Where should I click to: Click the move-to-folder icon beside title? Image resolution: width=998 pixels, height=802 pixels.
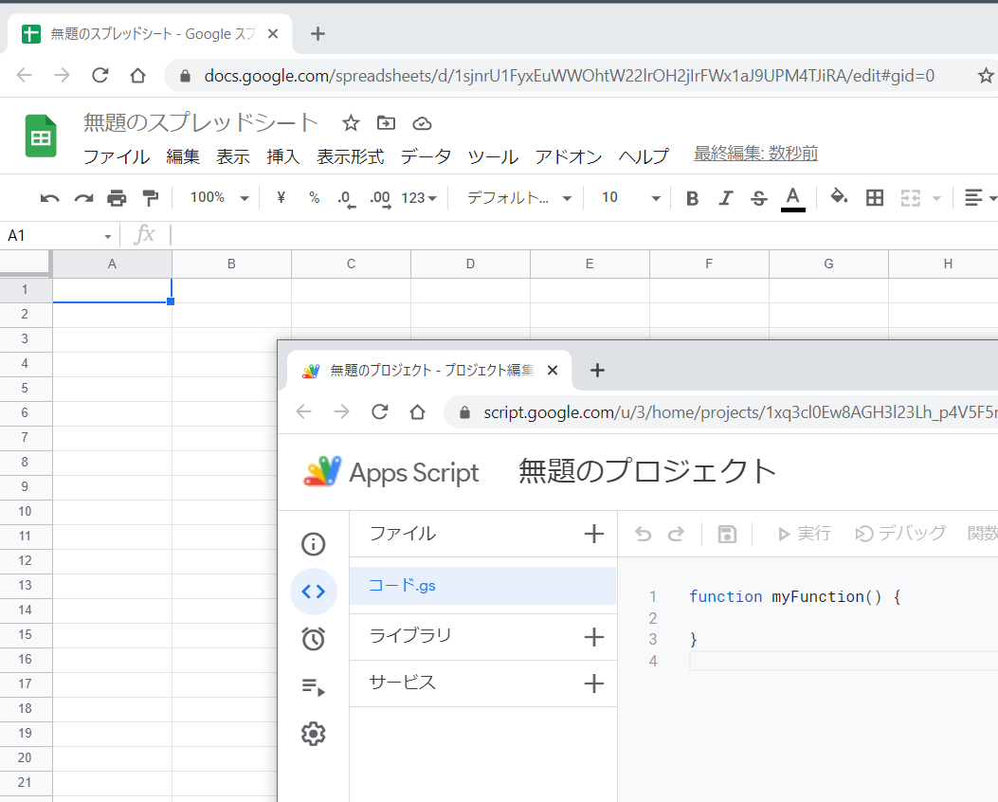[x=386, y=123]
